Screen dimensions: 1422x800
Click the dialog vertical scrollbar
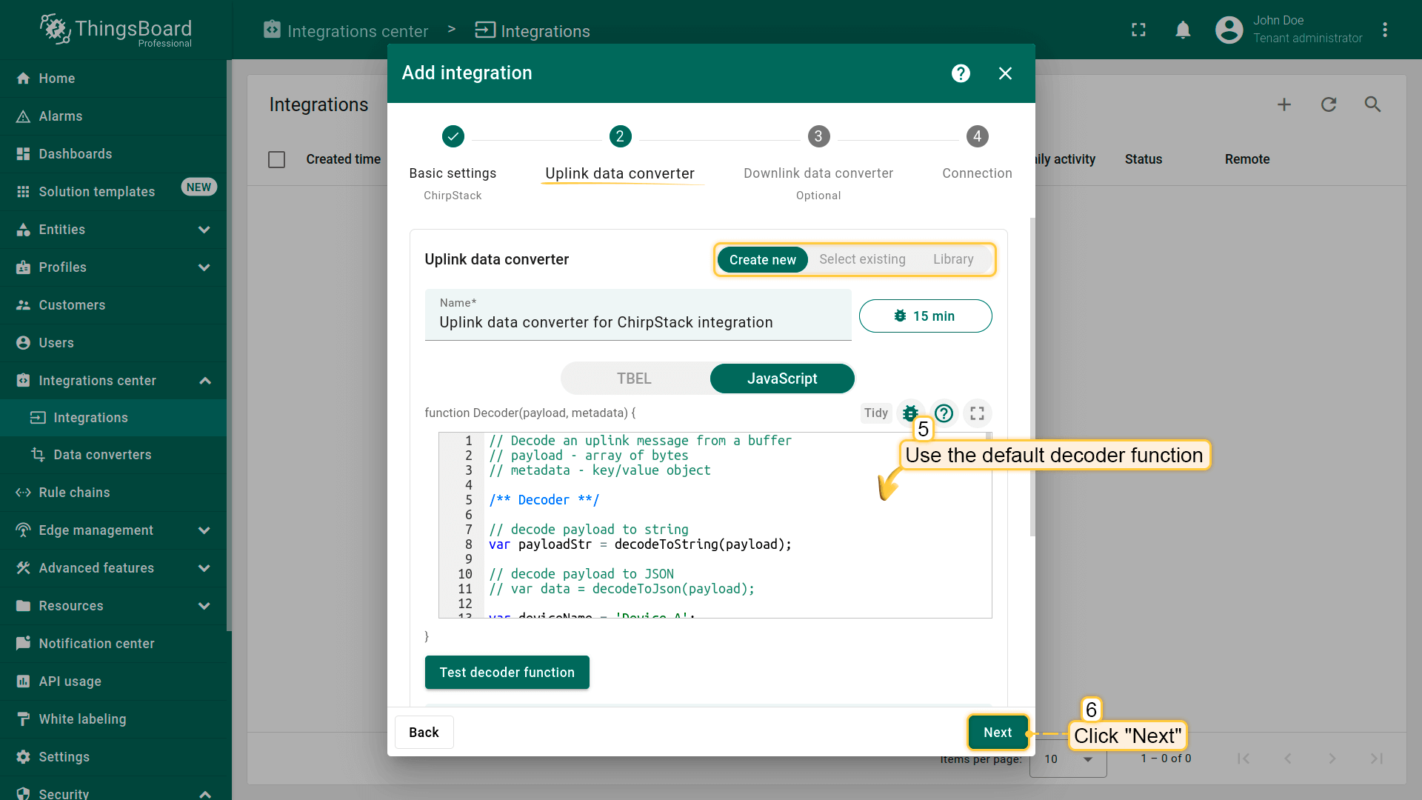[1032, 377]
